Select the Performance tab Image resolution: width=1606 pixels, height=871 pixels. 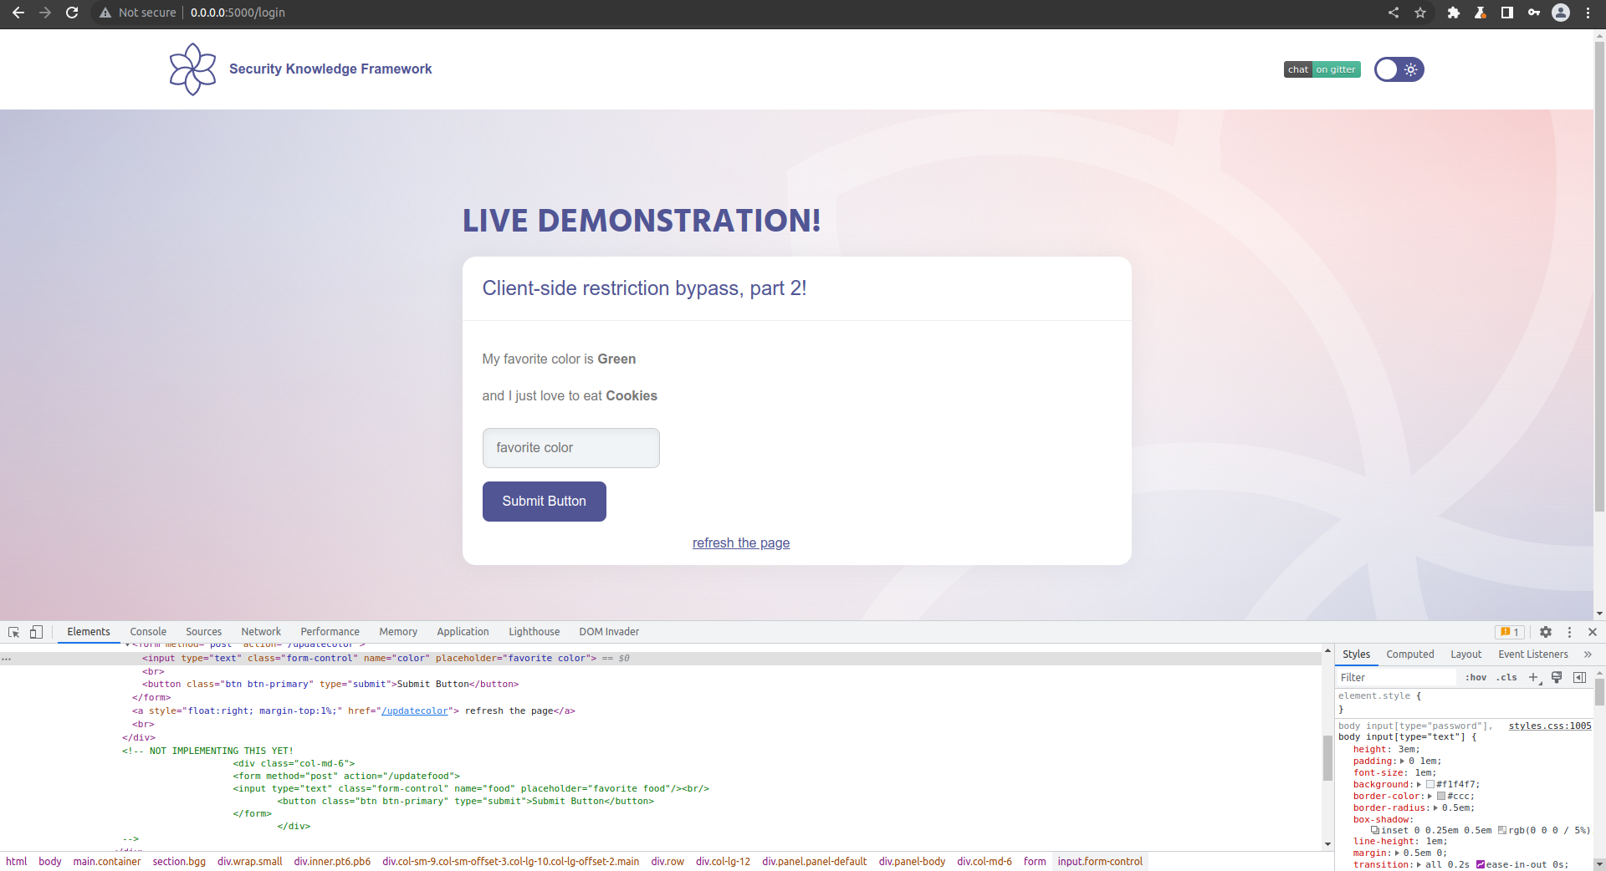[330, 632]
